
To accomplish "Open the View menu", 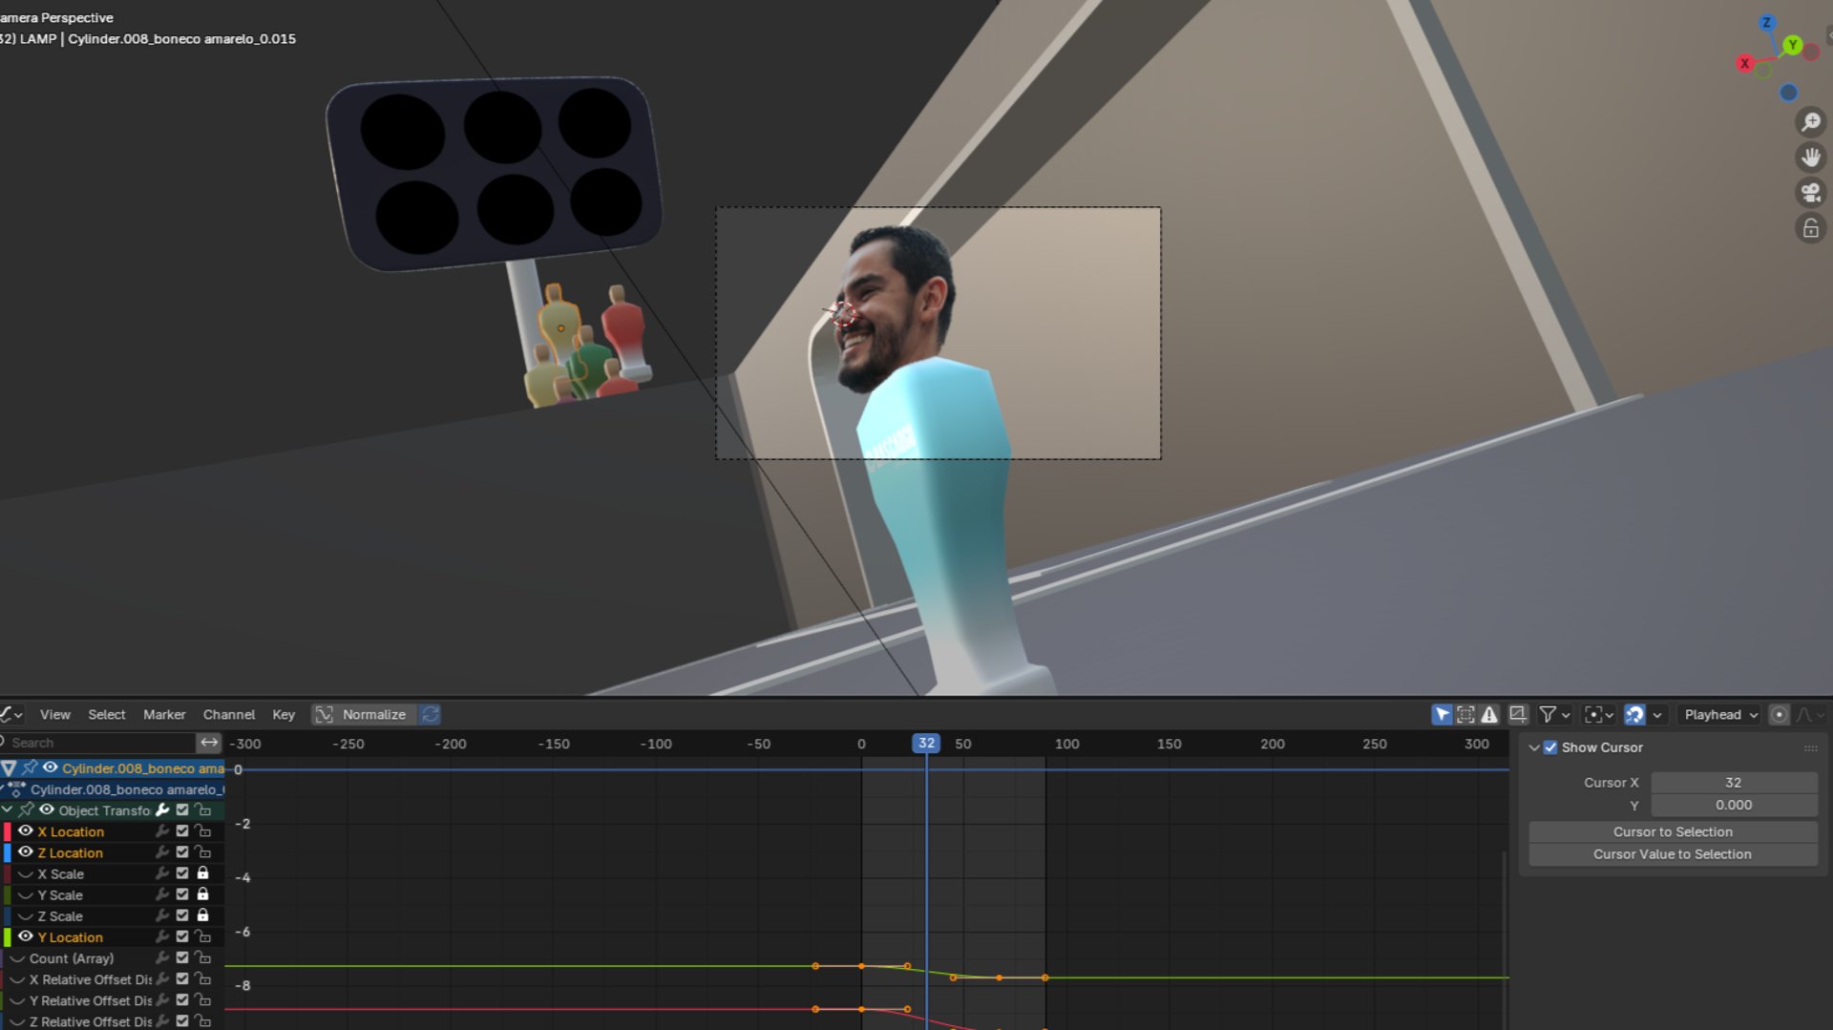I will (x=55, y=714).
